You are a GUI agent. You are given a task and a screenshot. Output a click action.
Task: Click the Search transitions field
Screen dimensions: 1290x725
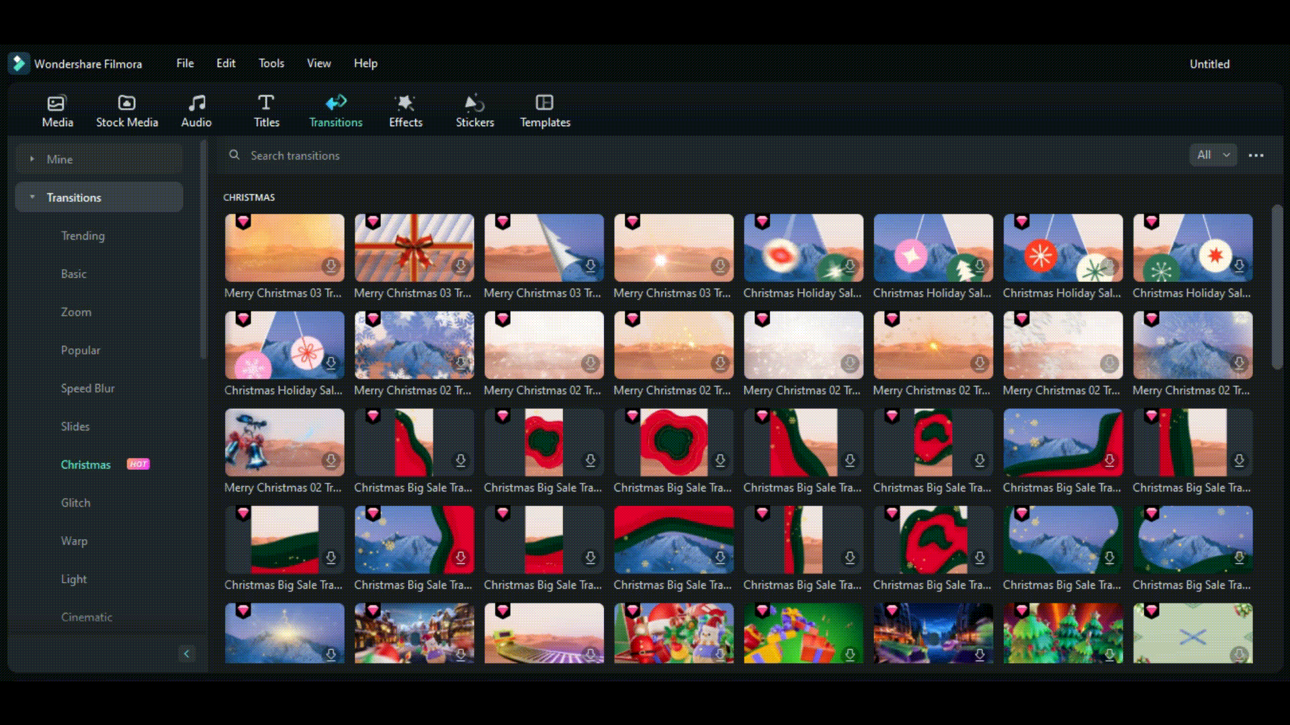(x=699, y=155)
